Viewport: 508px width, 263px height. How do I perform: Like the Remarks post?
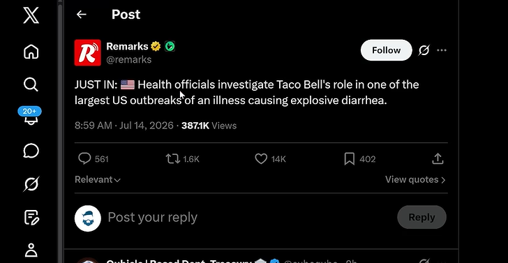(261, 159)
